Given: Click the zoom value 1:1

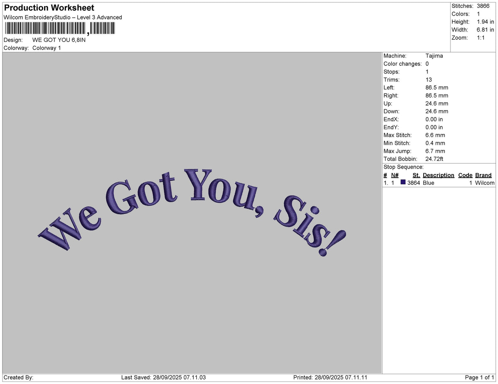Looking at the screenshot, I should click(x=481, y=38).
